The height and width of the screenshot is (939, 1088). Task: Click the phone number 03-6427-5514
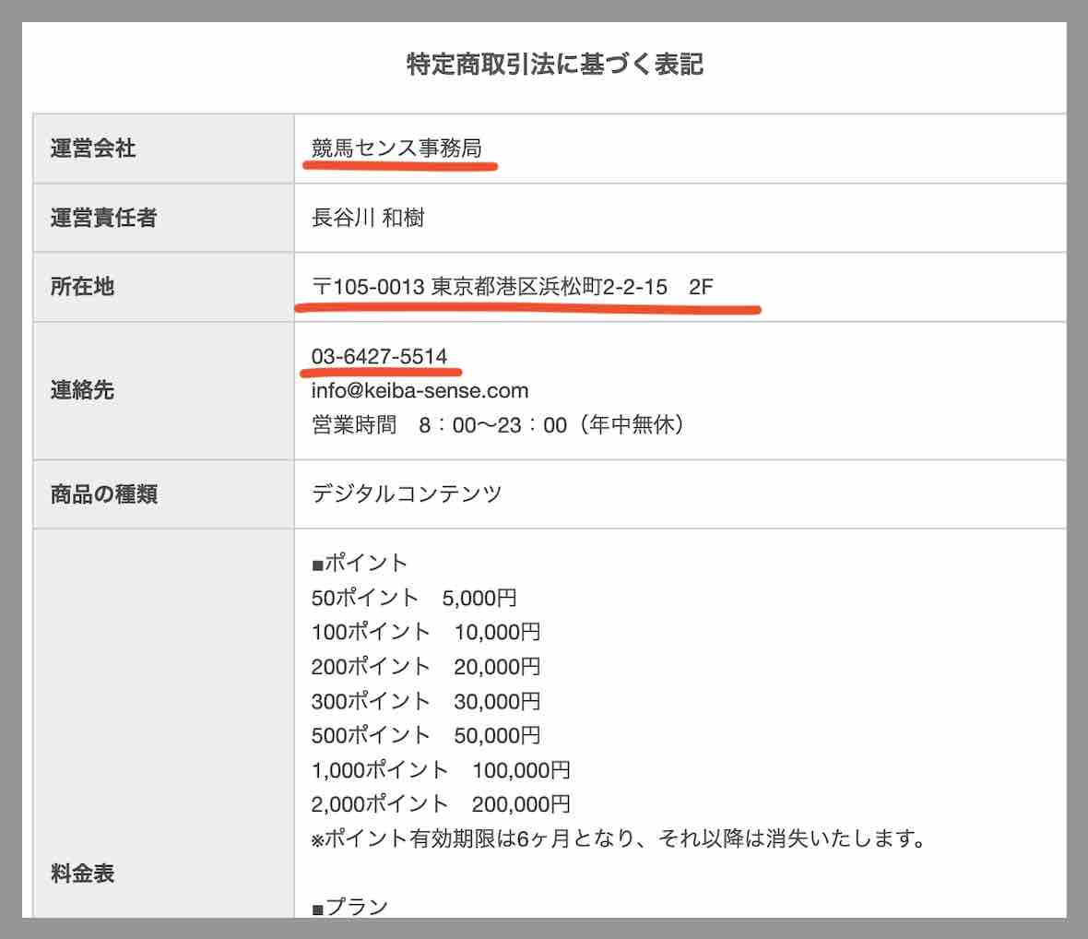[x=379, y=356]
